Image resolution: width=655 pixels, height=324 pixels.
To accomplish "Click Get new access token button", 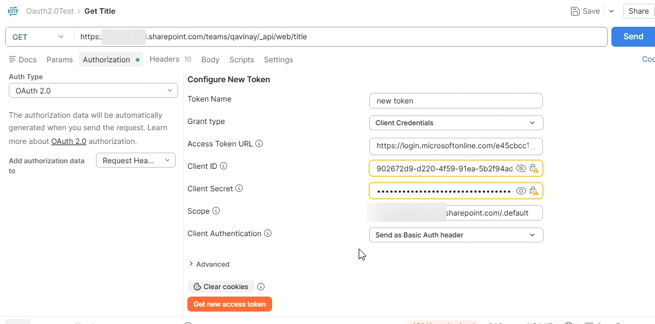I will coord(230,304).
